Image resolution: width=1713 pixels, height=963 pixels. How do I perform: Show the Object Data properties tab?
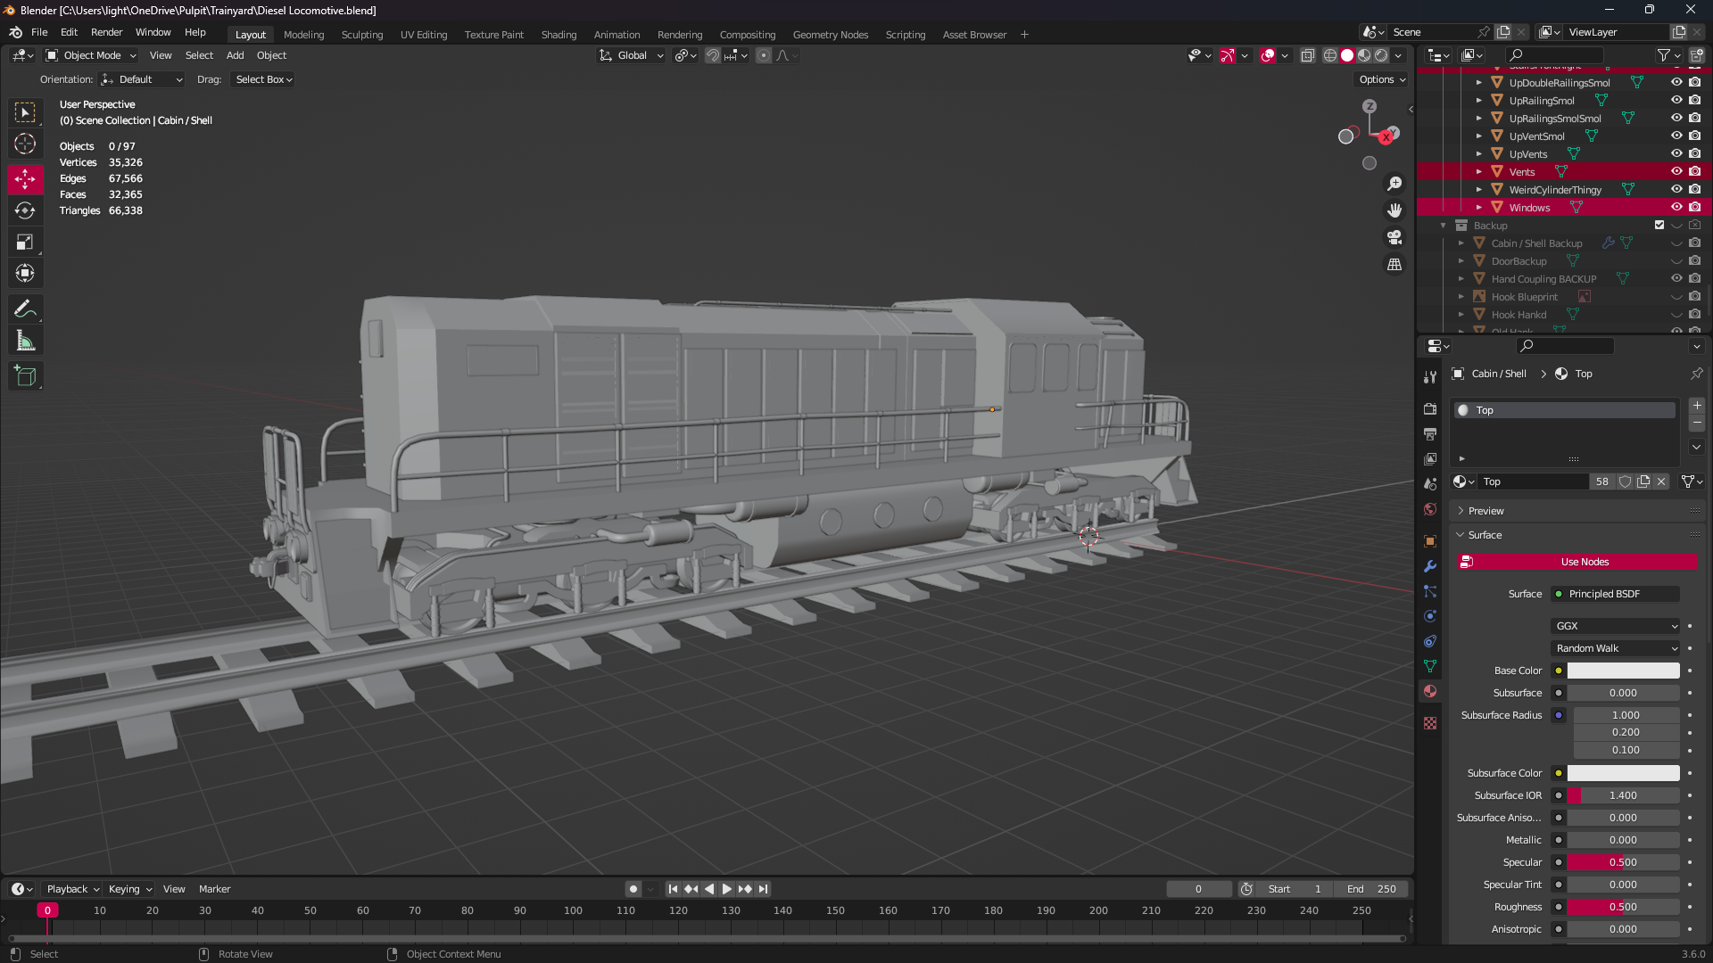(x=1429, y=666)
